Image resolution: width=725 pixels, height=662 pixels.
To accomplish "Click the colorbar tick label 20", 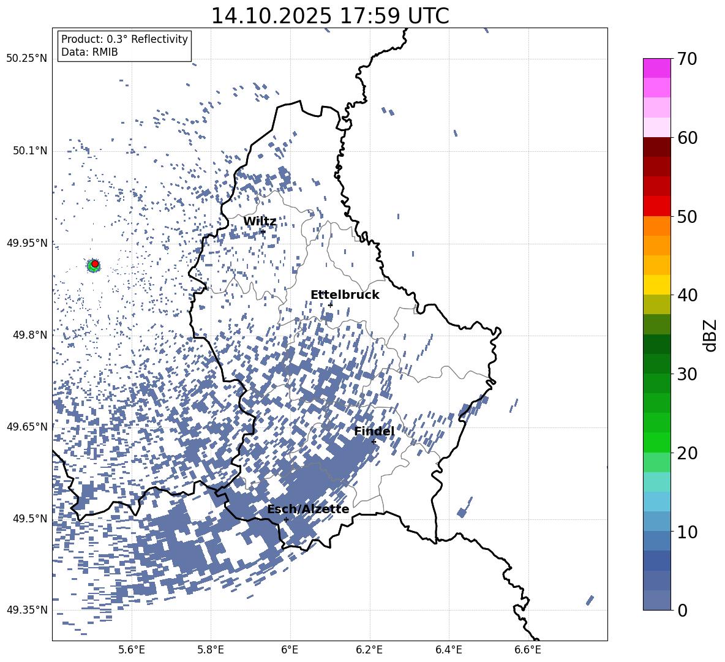I will pos(686,453).
